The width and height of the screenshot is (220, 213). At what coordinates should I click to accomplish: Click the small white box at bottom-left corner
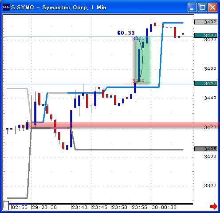pos(6,205)
